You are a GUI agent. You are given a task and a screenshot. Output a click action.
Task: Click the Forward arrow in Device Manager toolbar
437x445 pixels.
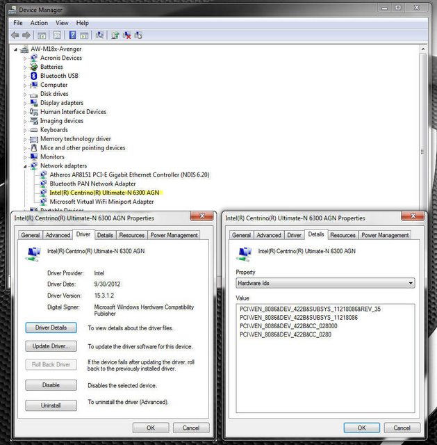tap(26, 35)
